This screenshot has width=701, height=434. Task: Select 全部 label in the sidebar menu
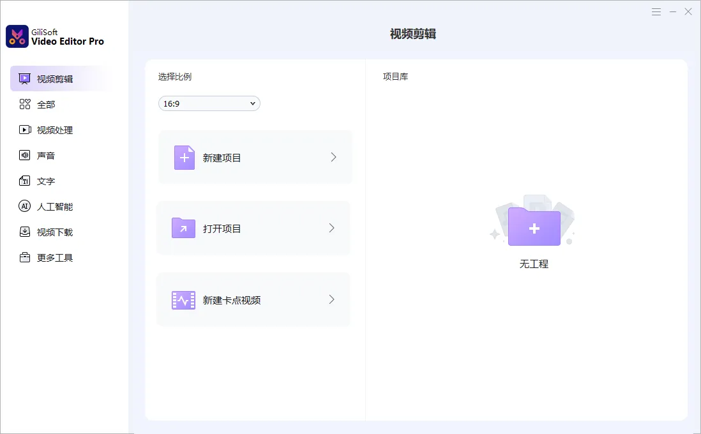[46, 105]
